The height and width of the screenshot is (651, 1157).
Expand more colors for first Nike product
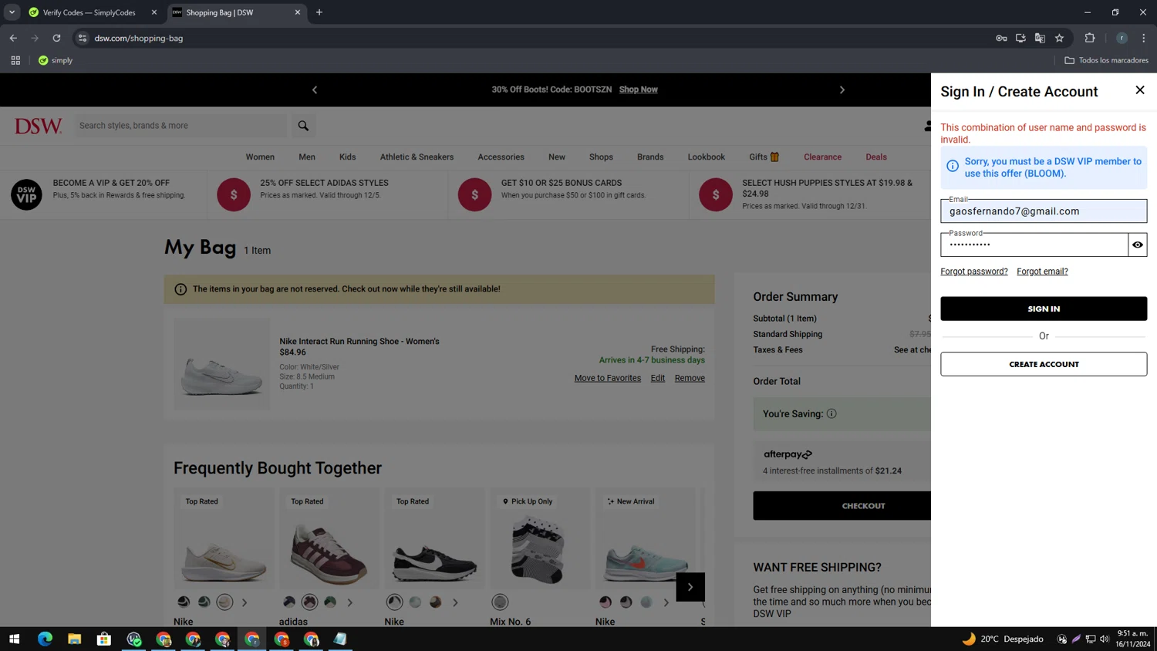tap(245, 602)
